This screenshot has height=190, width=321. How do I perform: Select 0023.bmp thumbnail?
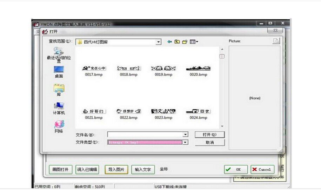click(x=163, y=111)
